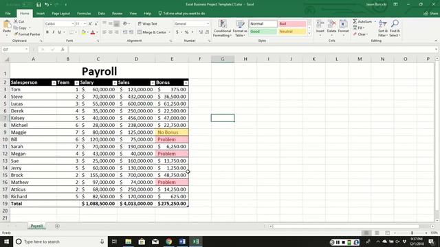Image resolution: width=440 pixels, height=247 pixels.
Task: Open the Sales column filter dropdown
Action: pos(153,83)
